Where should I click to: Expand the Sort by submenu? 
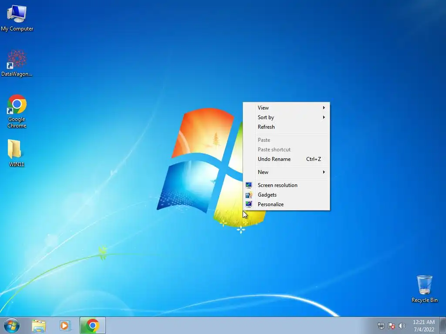pos(287,117)
